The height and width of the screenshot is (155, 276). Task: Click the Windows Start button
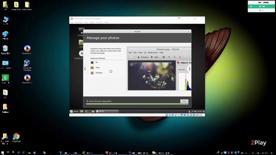[2, 153]
